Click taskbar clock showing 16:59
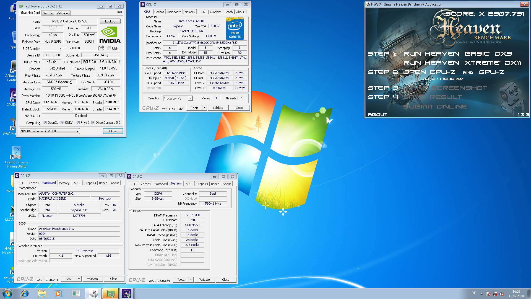Screen dimensions: 531x299 [516, 293]
